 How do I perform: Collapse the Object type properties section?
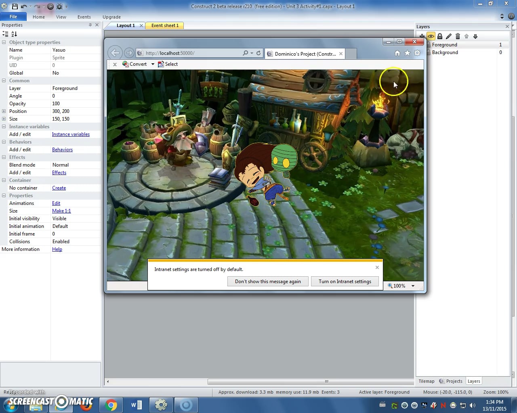4,42
